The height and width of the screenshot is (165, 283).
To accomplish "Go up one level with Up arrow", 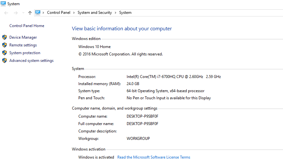I will point(30,13).
